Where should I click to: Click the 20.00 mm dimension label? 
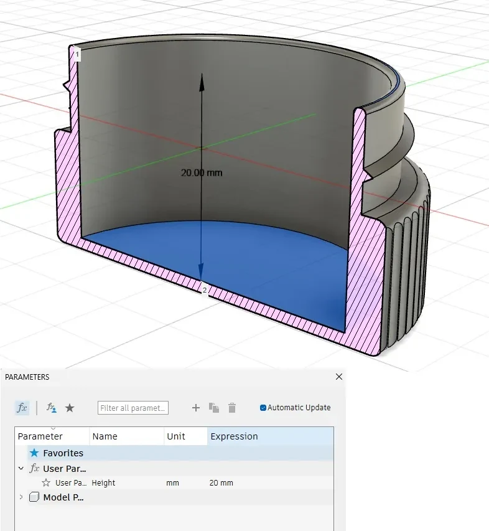[x=202, y=172]
